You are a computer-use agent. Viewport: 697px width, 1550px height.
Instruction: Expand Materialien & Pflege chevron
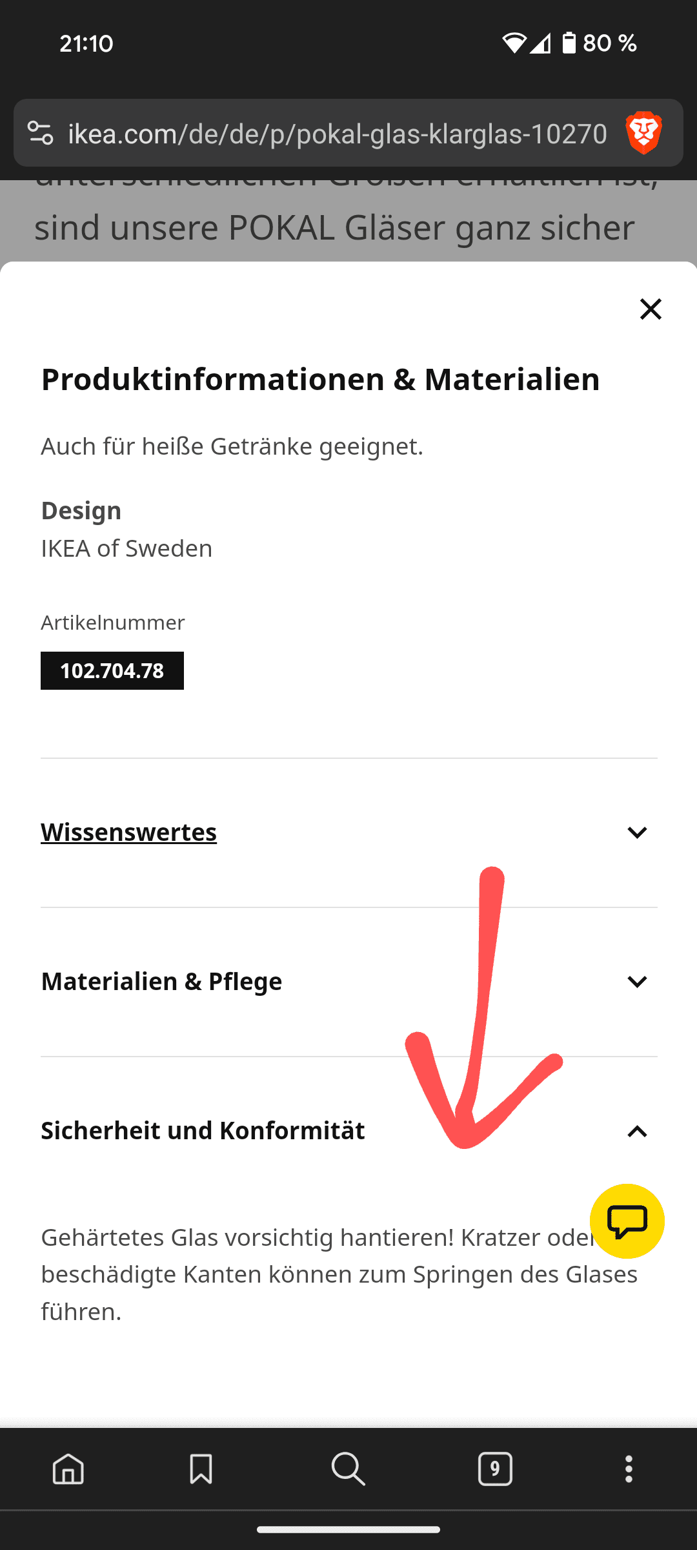pyautogui.click(x=637, y=982)
